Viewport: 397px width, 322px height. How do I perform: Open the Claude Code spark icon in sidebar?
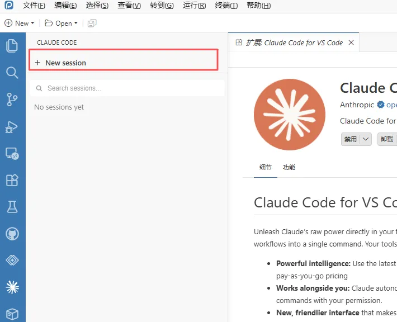pos(12,287)
